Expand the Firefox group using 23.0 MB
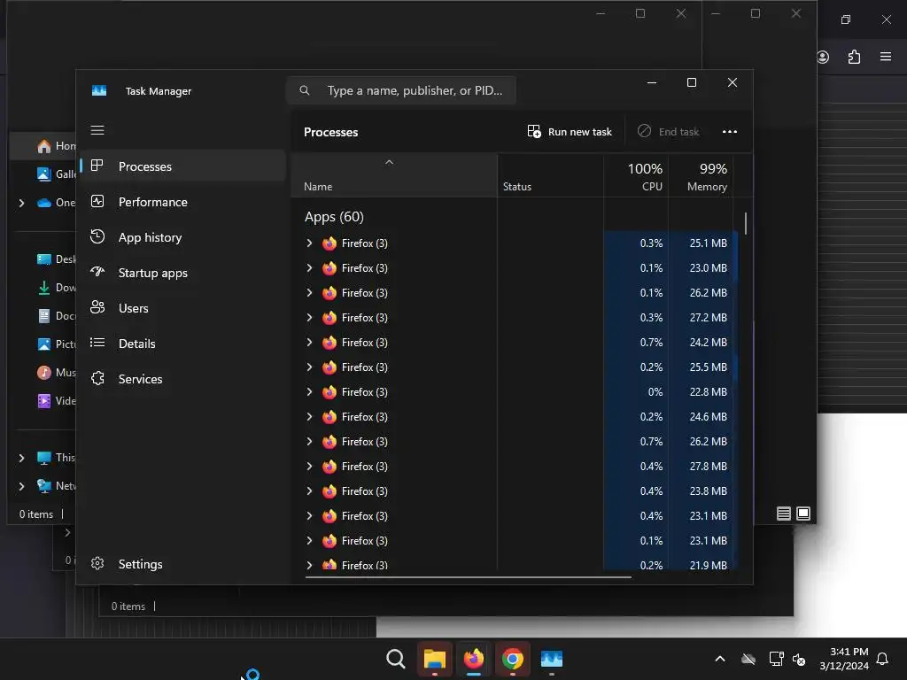Image resolution: width=907 pixels, height=680 pixels. pos(309,268)
